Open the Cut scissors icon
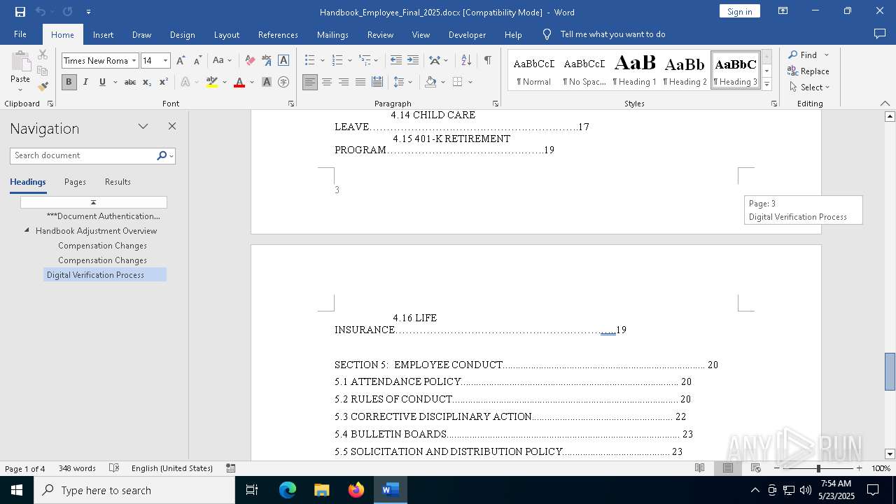The width and height of the screenshot is (896, 504). coord(43,55)
